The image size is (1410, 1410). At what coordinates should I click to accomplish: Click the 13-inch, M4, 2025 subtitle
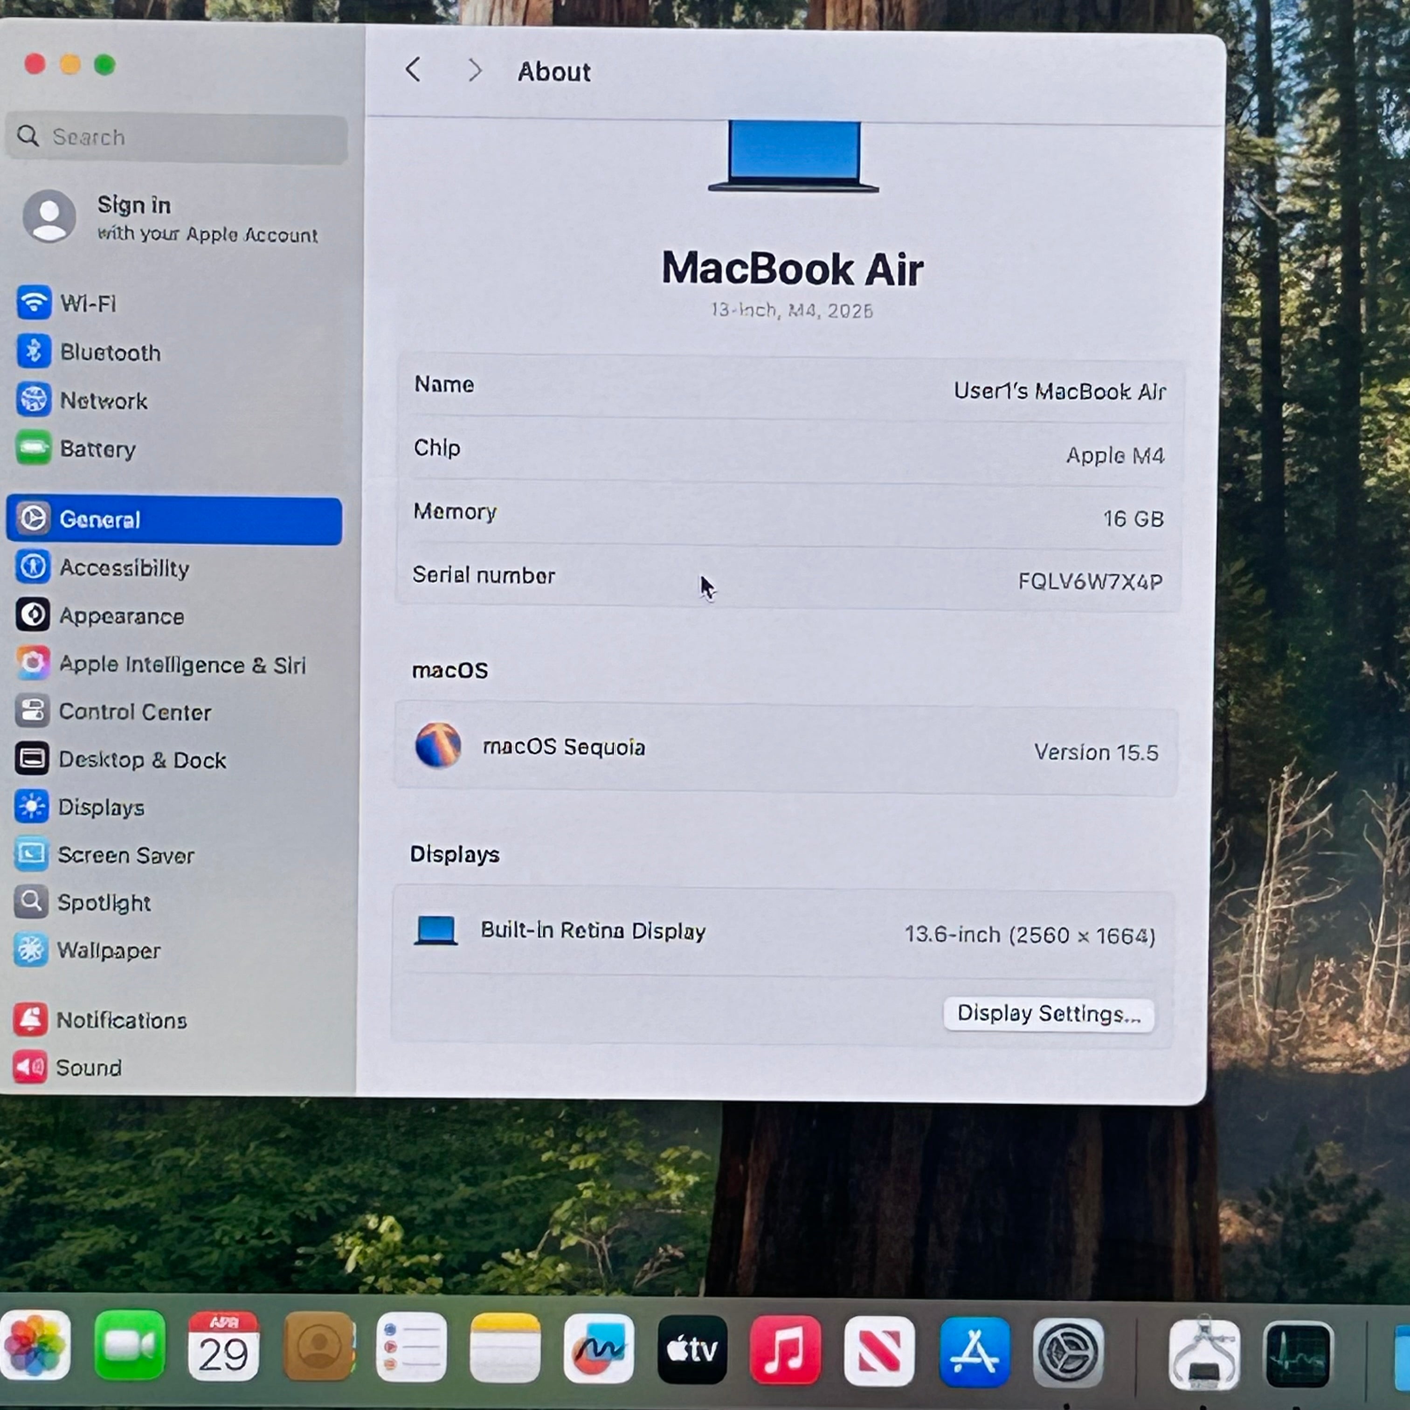pyautogui.click(x=793, y=311)
